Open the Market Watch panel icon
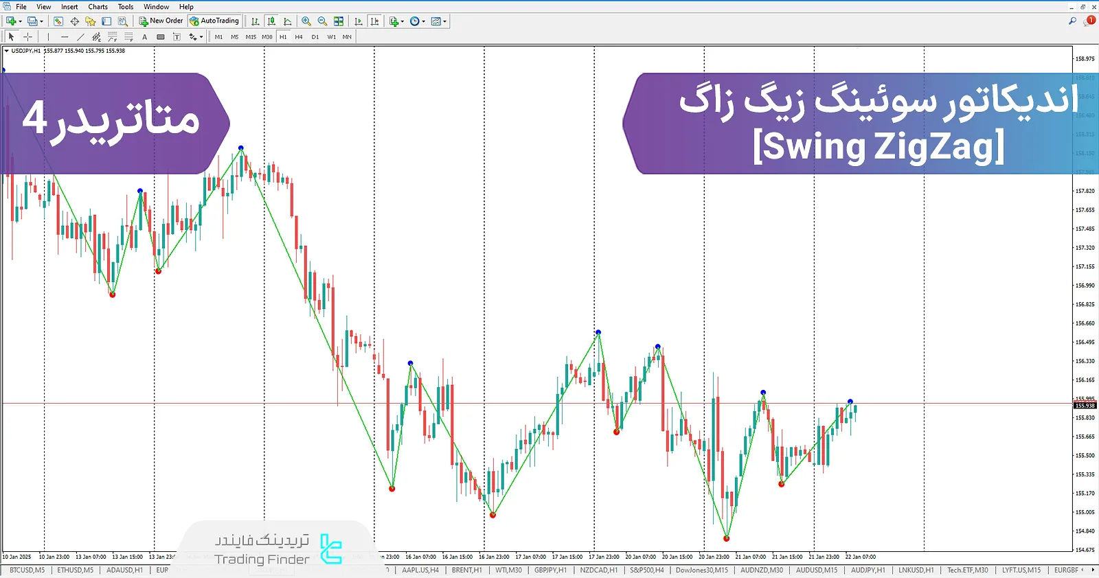This screenshot has height=578, width=1099. (x=58, y=21)
